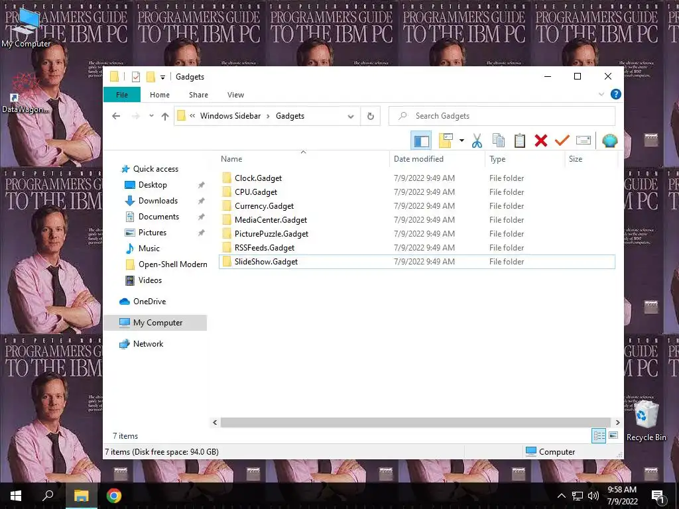Click the blue Help question mark icon
The height and width of the screenshot is (509, 679).
(x=615, y=94)
